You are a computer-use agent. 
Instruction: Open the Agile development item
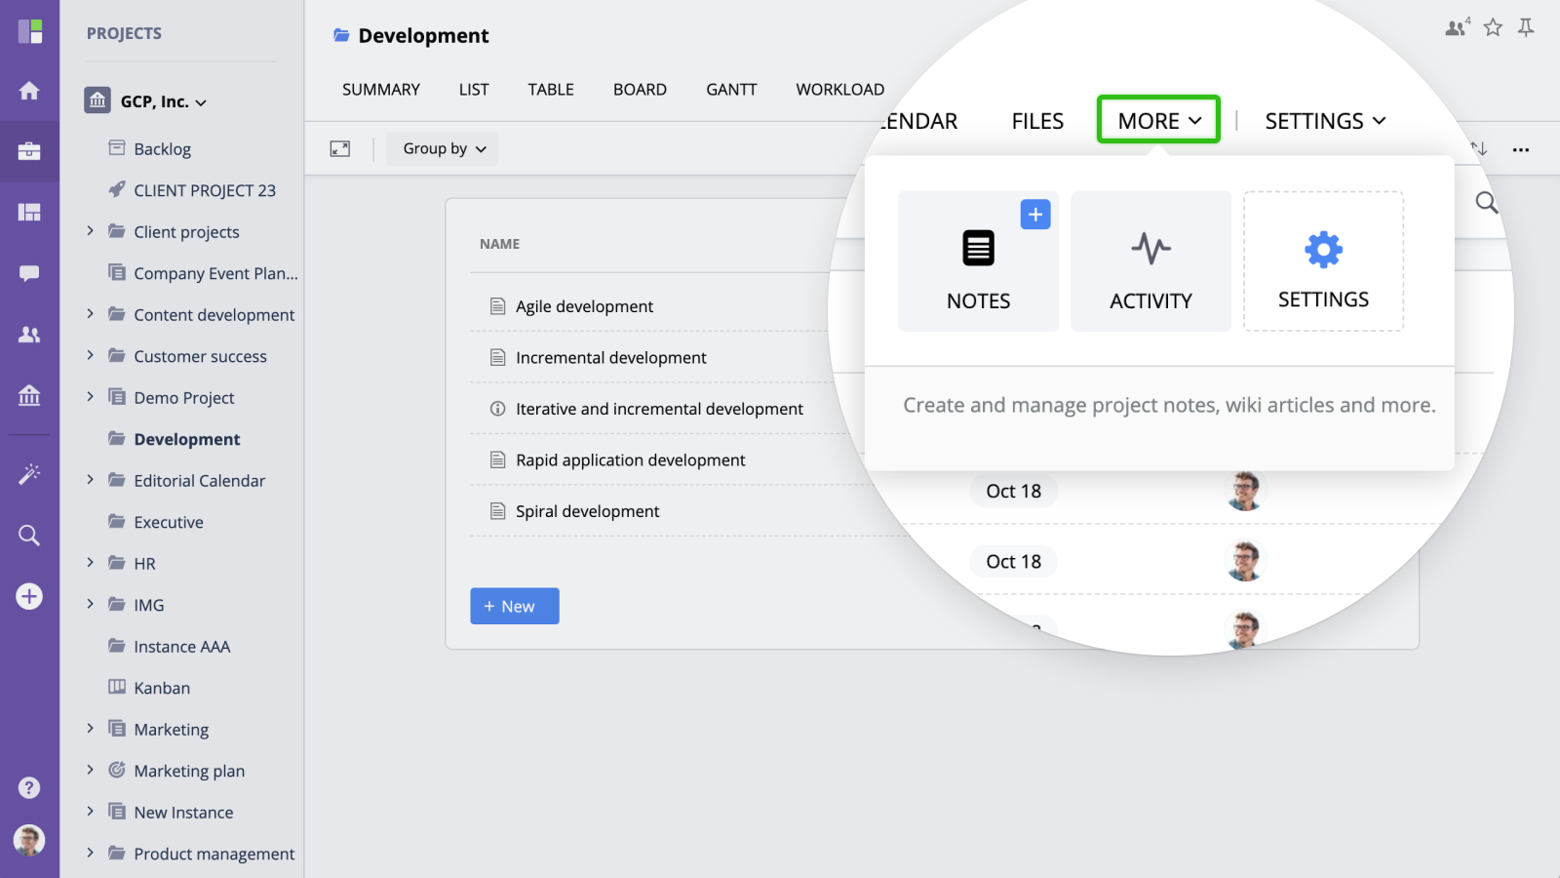point(584,306)
